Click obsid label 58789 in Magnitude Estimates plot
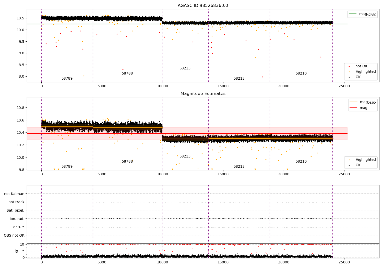The image size is (383, 268). pyautogui.click(x=67, y=167)
